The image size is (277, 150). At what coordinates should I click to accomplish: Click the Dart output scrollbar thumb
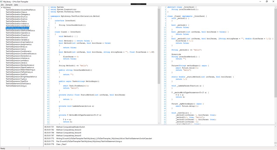click(276, 53)
